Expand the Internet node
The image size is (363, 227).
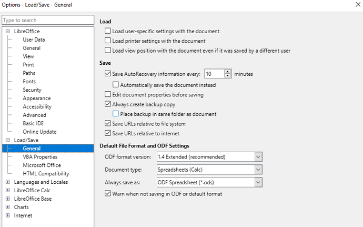tap(8, 215)
